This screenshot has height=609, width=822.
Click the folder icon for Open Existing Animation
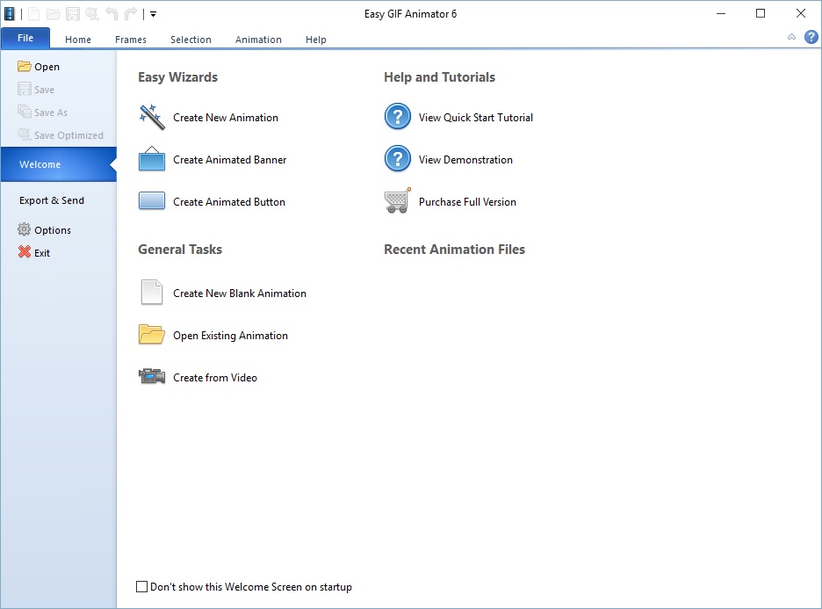pos(152,334)
